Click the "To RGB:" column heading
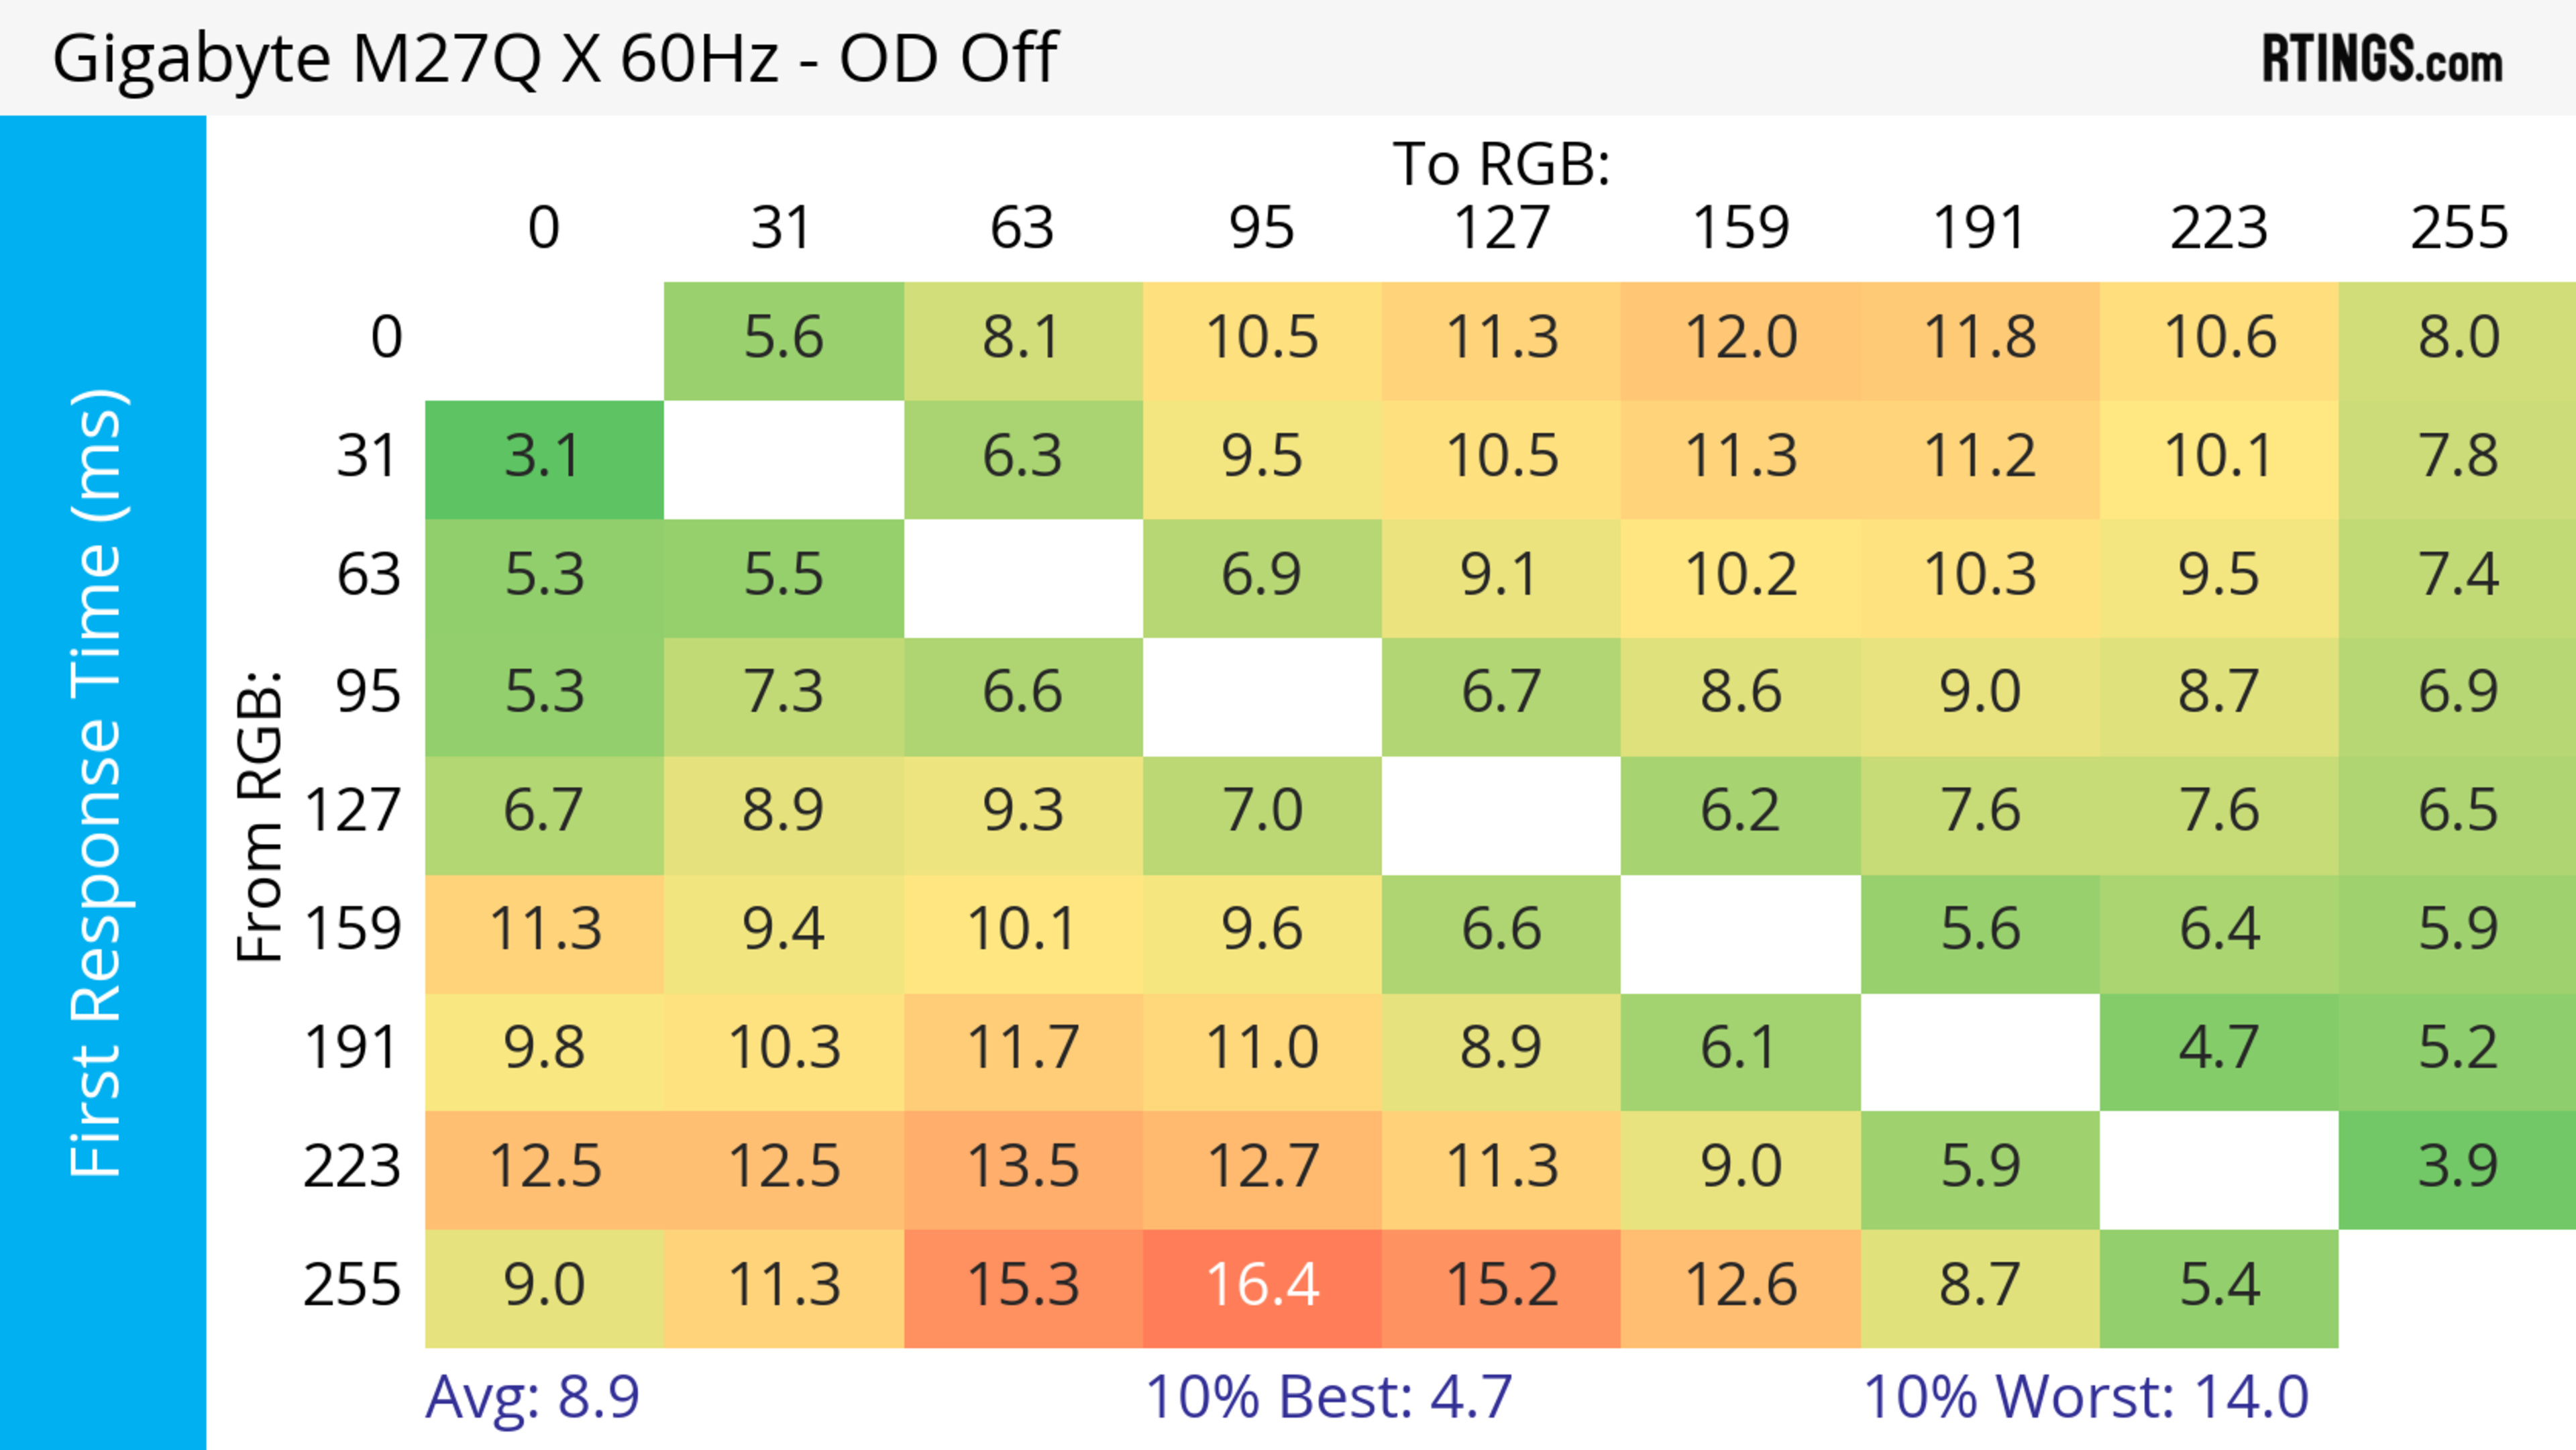The width and height of the screenshot is (2576, 1450). click(x=1501, y=164)
